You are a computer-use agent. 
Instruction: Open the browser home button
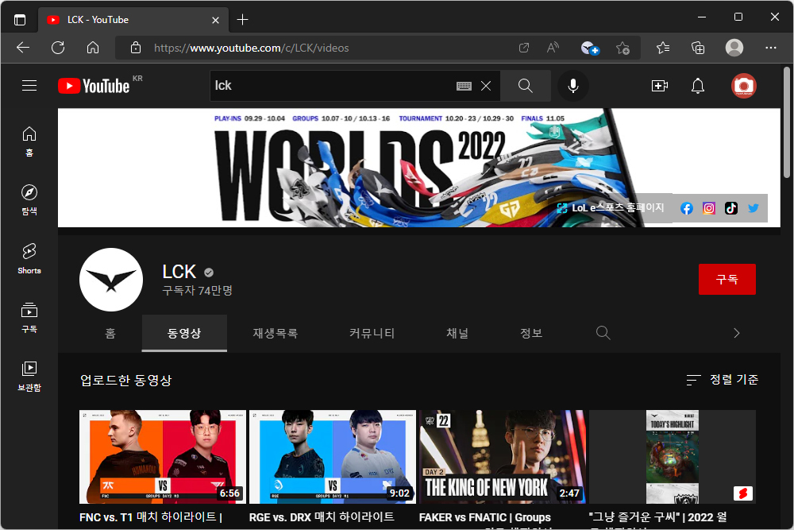point(93,48)
